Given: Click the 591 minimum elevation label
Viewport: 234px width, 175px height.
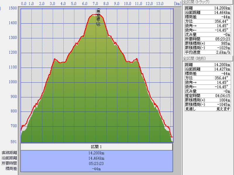Looking at the screenshot, I should click(x=13, y=142).
